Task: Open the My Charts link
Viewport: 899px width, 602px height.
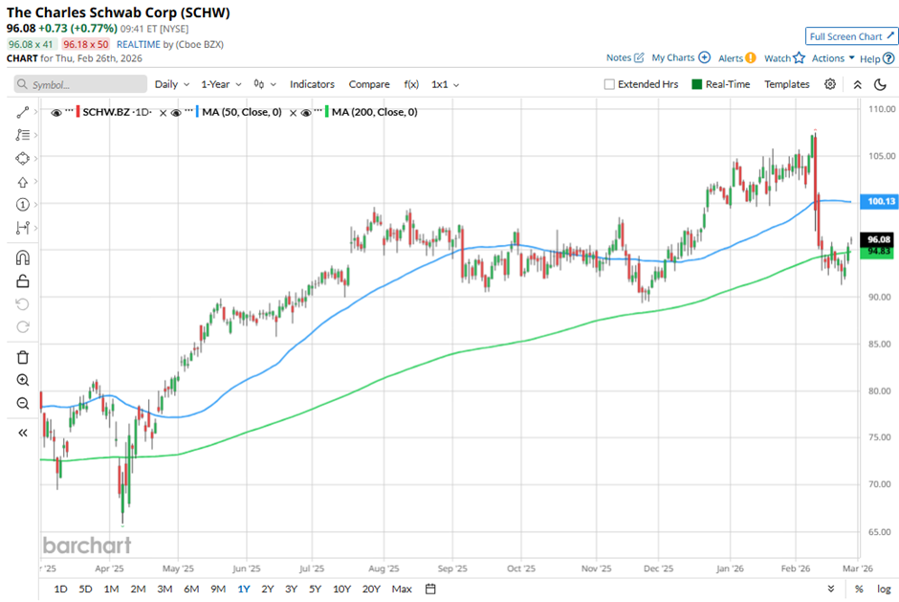Action: click(681, 57)
